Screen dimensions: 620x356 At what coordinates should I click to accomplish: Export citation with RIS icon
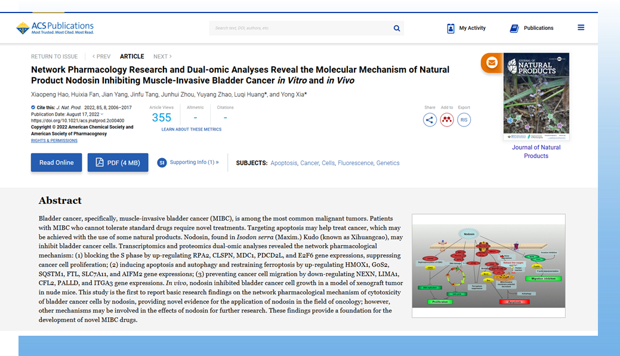click(464, 120)
